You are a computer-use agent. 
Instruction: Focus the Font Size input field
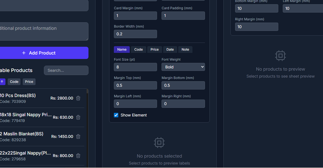(135, 67)
